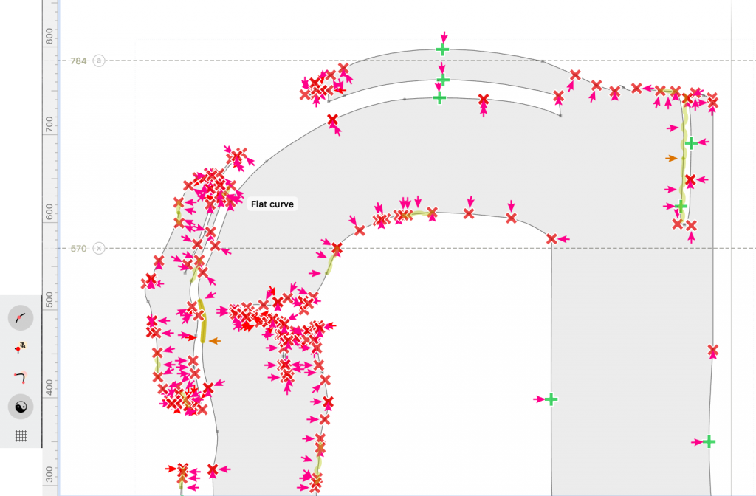
Task: Select the isolated red X on lower right edge
Action: point(713,351)
